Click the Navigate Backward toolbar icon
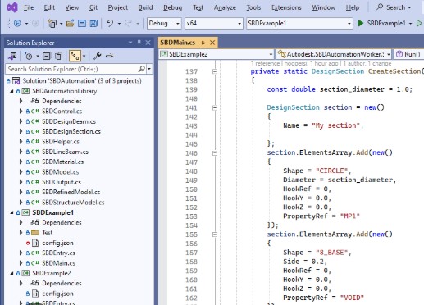The image size is (424, 305). tap(17, 24)
